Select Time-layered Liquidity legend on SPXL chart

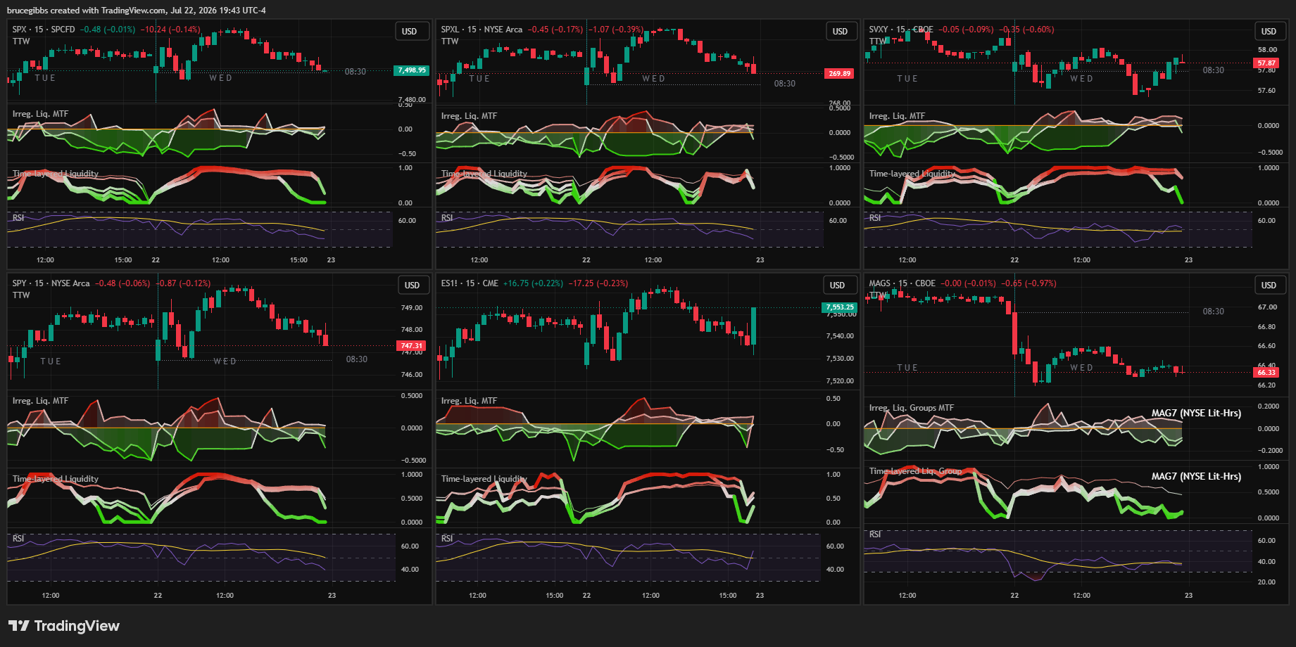point(484,174)
